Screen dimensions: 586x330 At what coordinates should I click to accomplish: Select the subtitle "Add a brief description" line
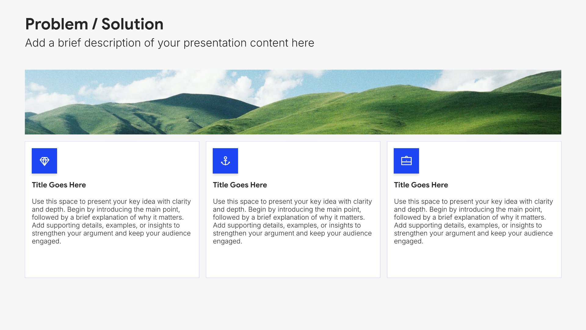pos(170,43)
